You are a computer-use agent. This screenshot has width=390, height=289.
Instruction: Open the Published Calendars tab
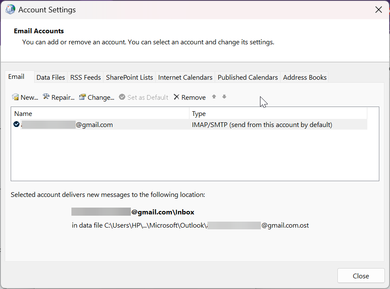248,77
